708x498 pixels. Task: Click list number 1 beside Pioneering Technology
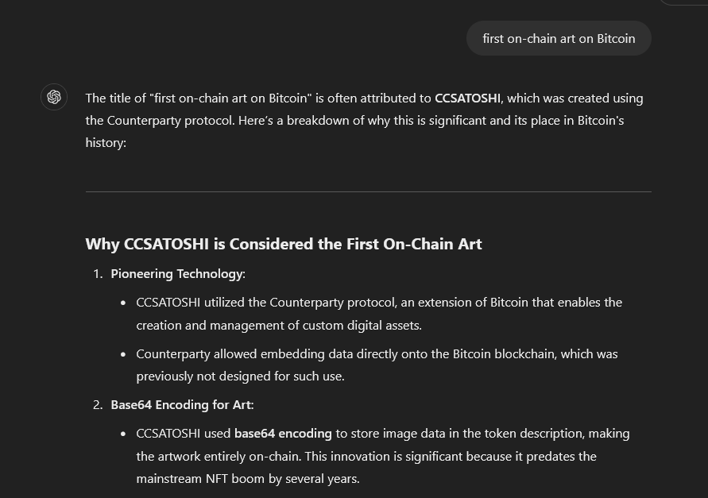[98, 274]
